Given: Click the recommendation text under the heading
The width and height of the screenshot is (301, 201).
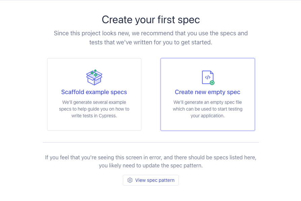Looking at the screenshot, I should [x=150, y=38].
